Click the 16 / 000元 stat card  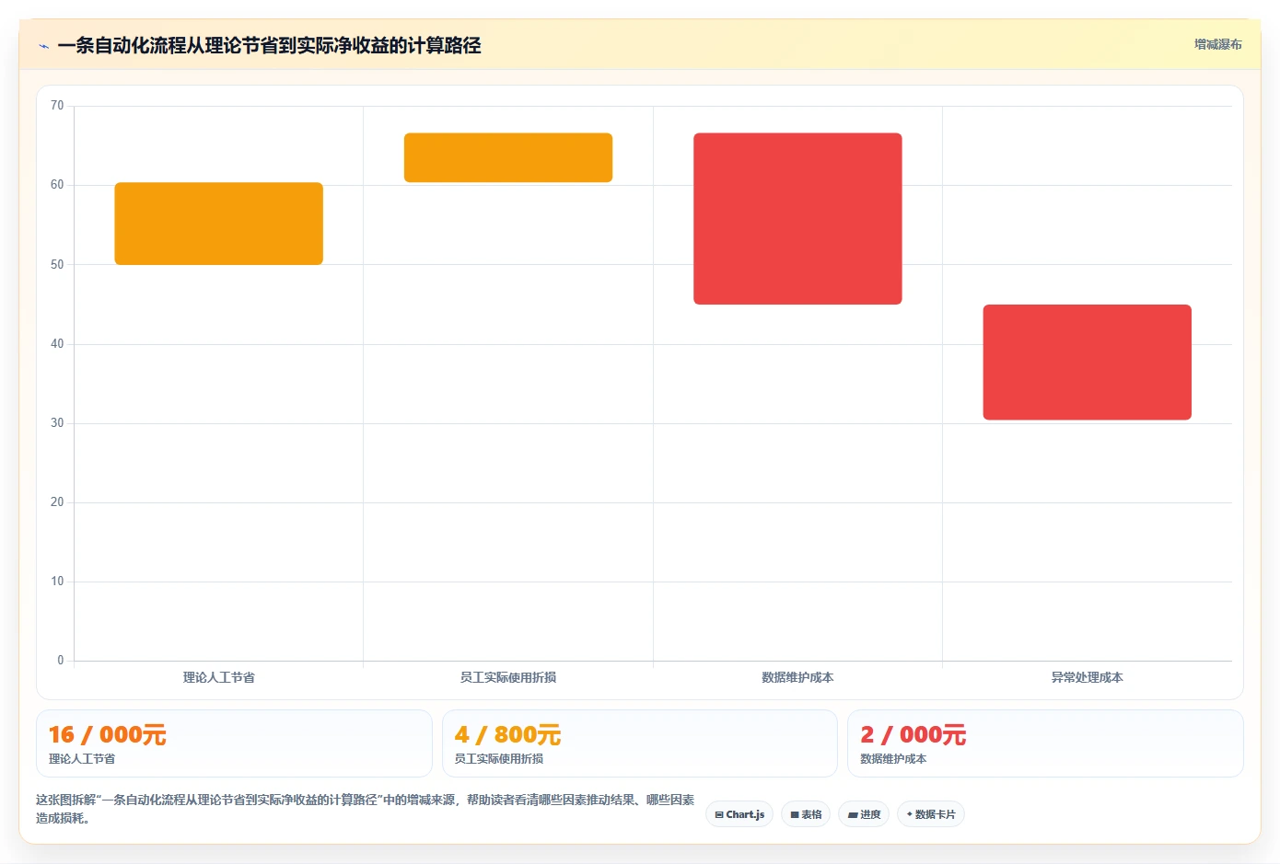coord(234,743)
